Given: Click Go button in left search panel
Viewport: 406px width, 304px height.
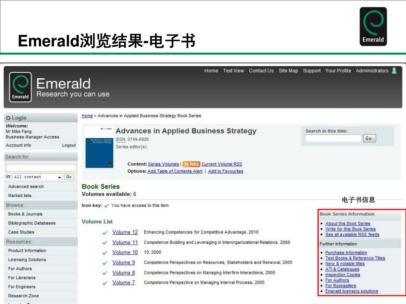Looking at the screenshot, I should pyautogui.click(x=69, y=177).
